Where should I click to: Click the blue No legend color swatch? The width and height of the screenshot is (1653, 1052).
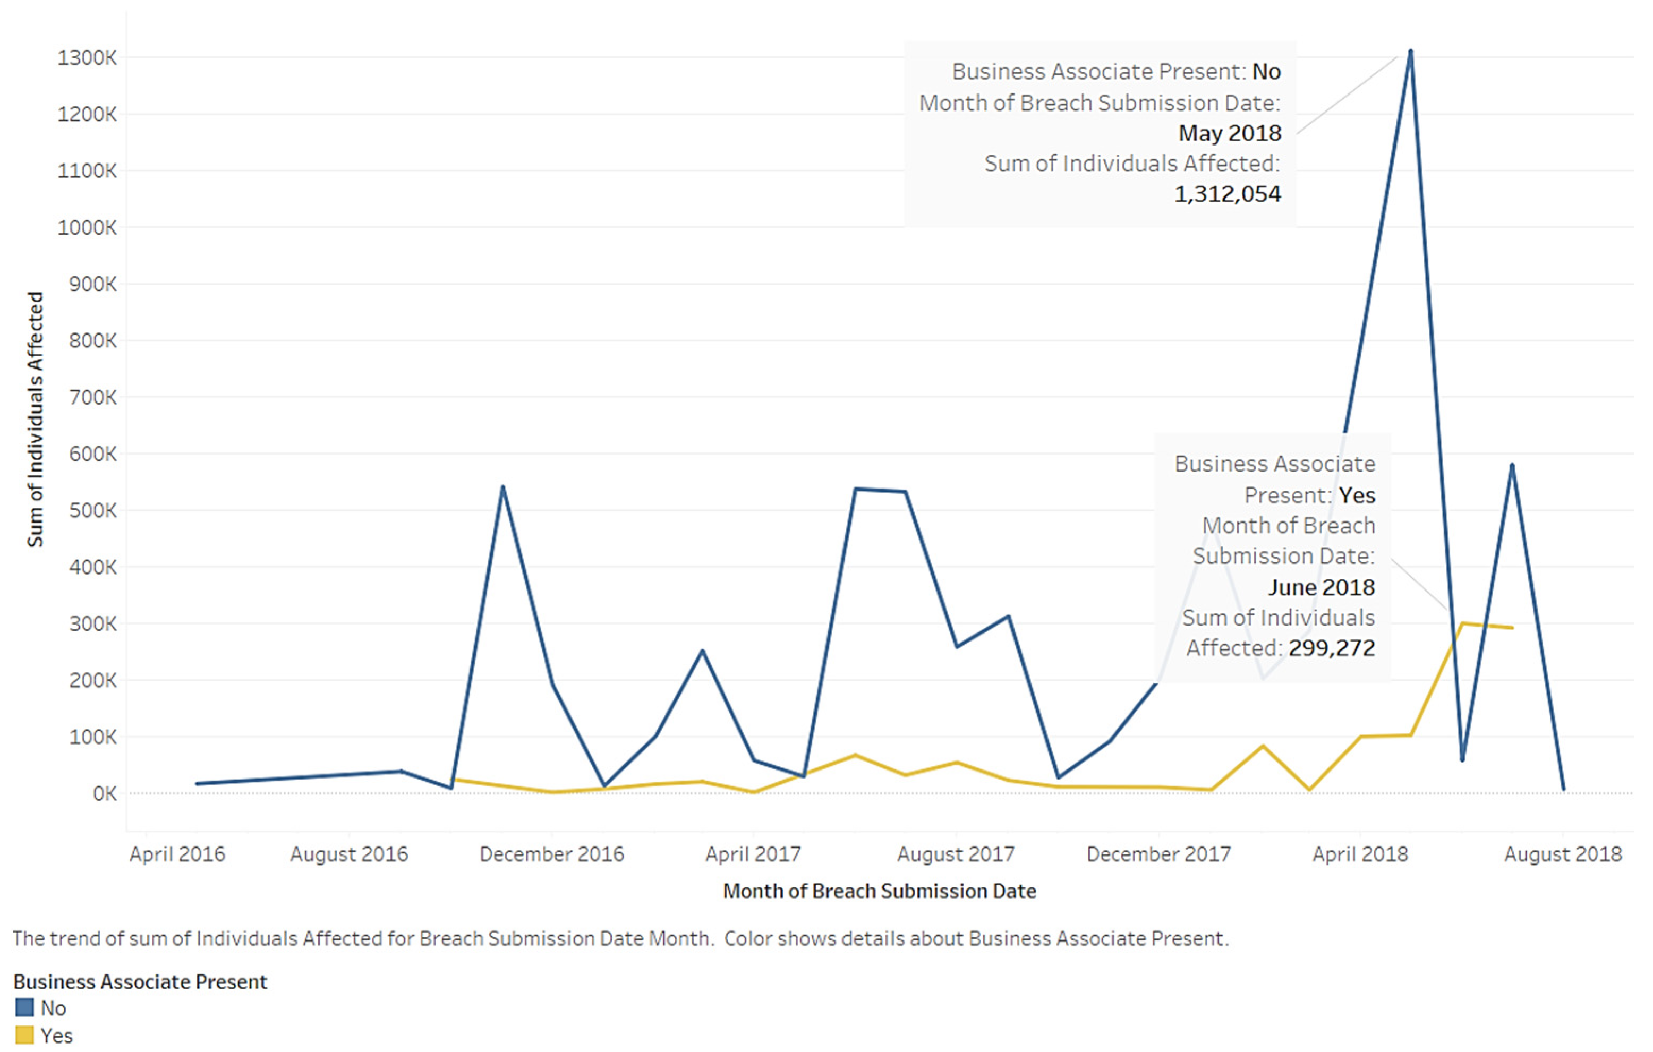pyautogui.click(x=24, y=1007)
